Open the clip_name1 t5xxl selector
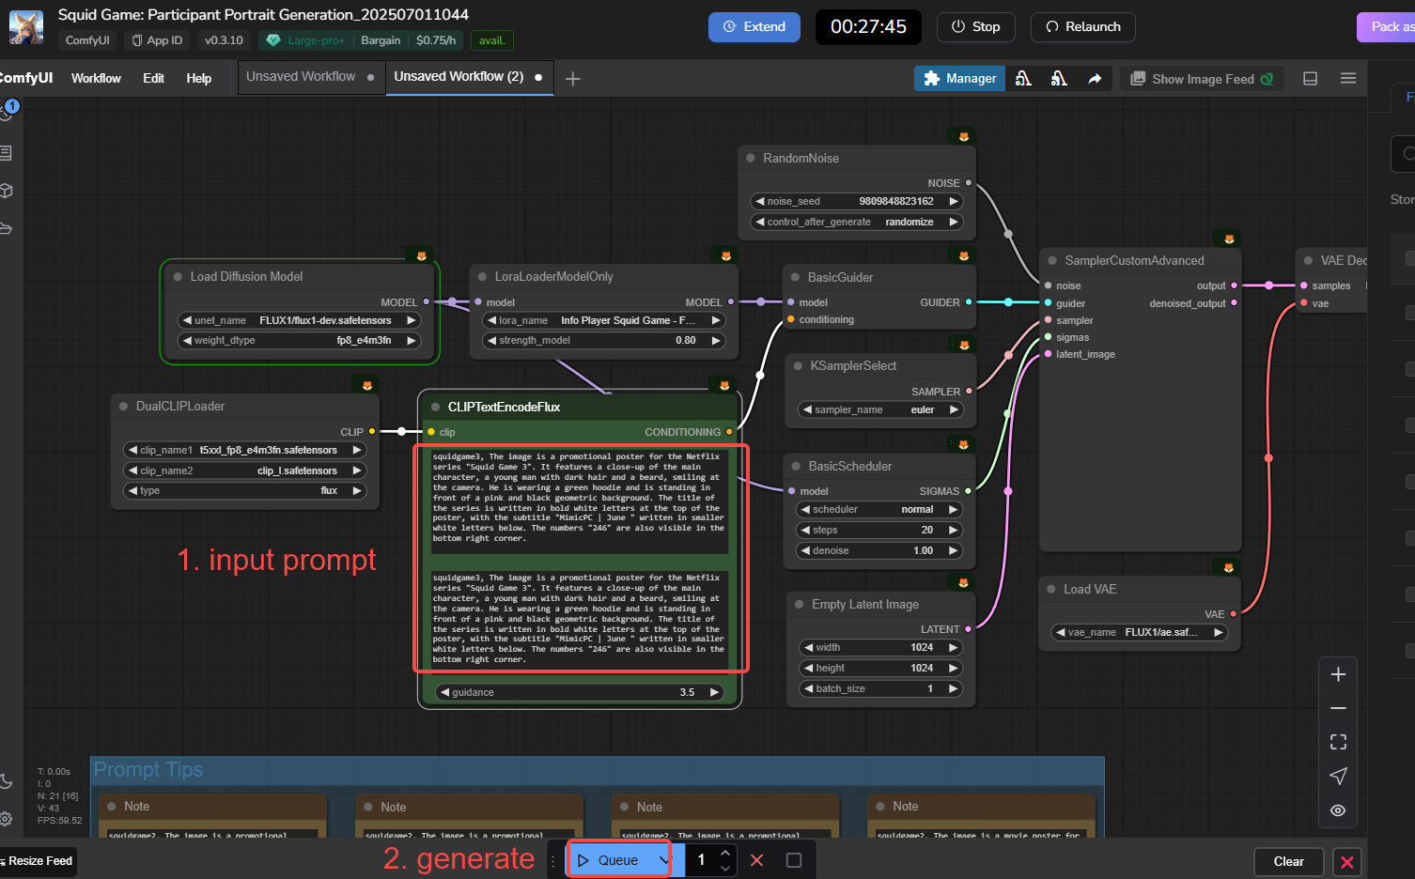Image resolution: width=1415 pixels, height=879 pixels. coord(244,450)
